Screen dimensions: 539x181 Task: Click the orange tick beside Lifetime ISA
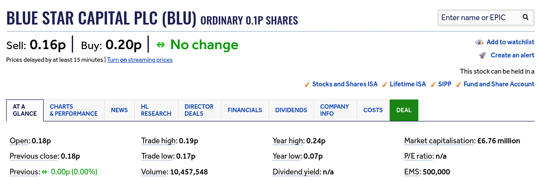point(384,84)
